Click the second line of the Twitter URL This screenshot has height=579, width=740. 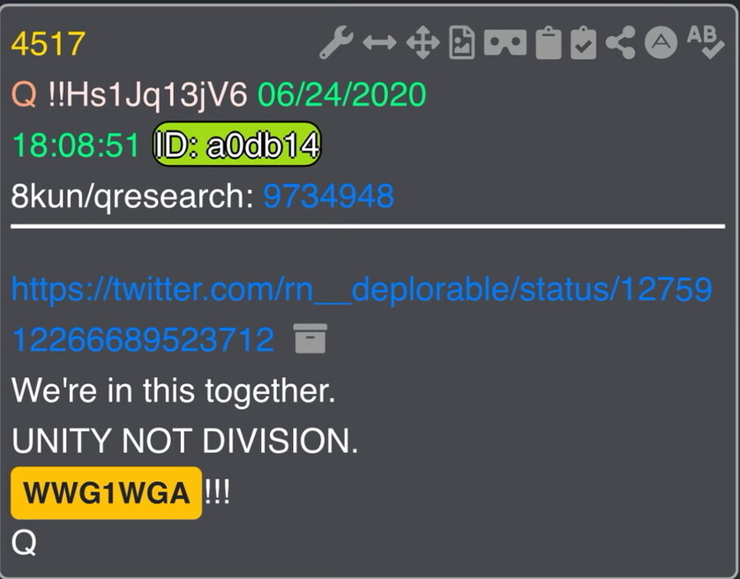[x=142, y=340]
